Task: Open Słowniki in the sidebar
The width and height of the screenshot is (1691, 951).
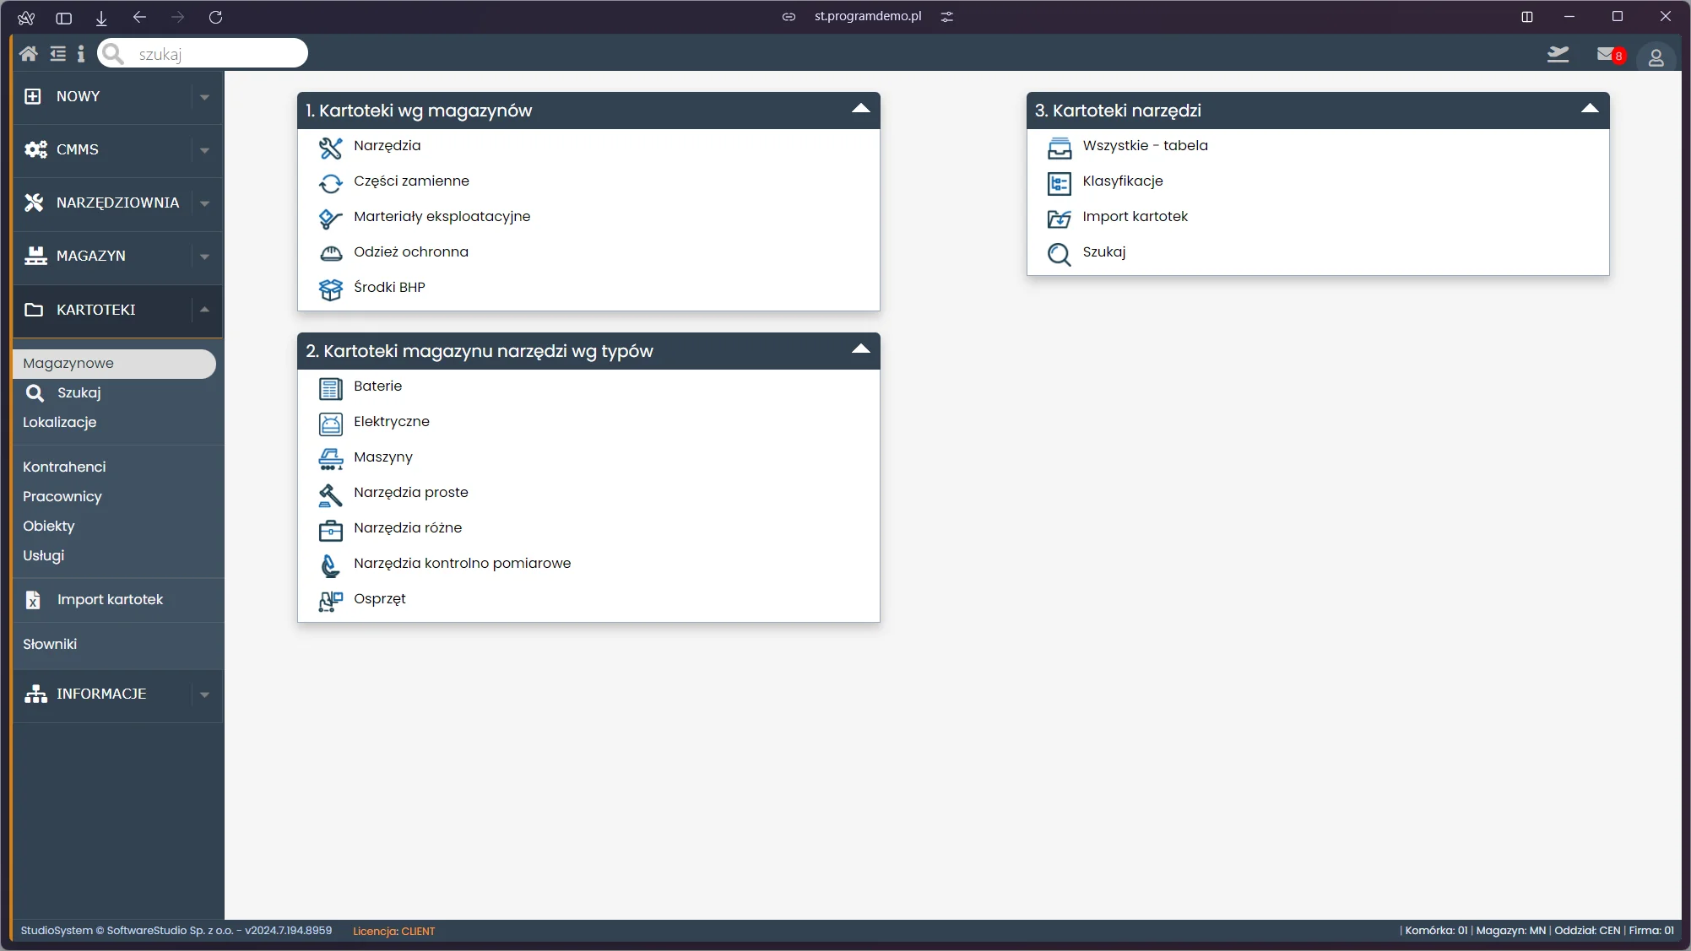Action: (50, 645)
